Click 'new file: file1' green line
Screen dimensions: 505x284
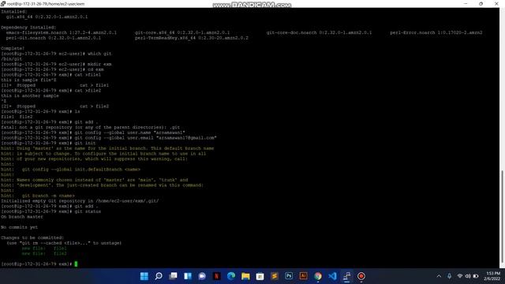point(44,248)
